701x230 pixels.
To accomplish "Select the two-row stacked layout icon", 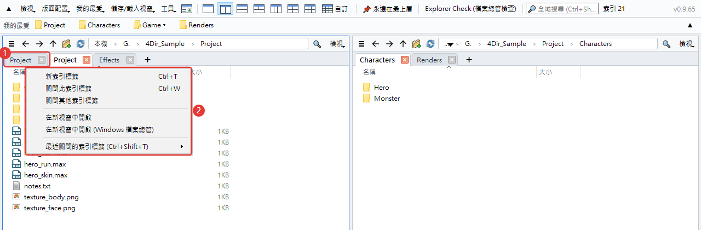I will (242, 9).
